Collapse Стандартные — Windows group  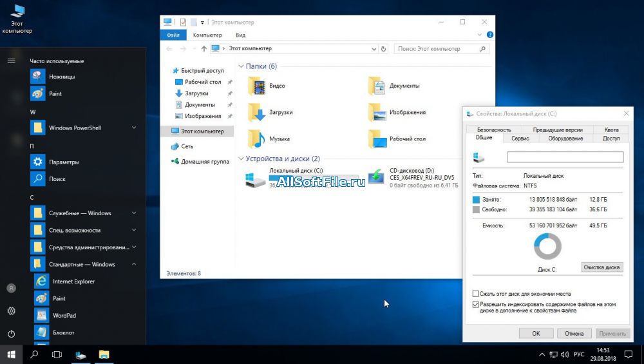[134, 264]
